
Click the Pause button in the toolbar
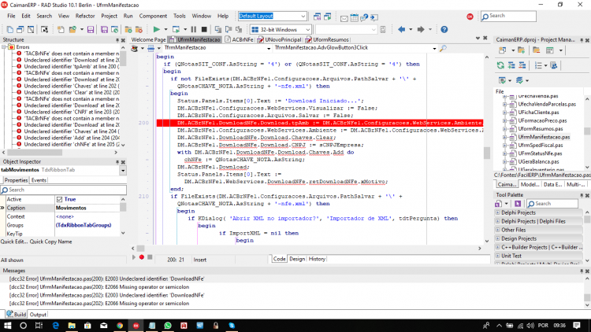[194, 29]
